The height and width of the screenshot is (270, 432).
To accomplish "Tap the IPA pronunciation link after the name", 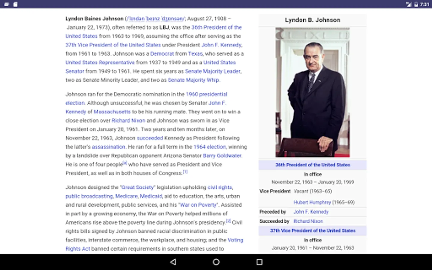I will click(x=155, y=19).
